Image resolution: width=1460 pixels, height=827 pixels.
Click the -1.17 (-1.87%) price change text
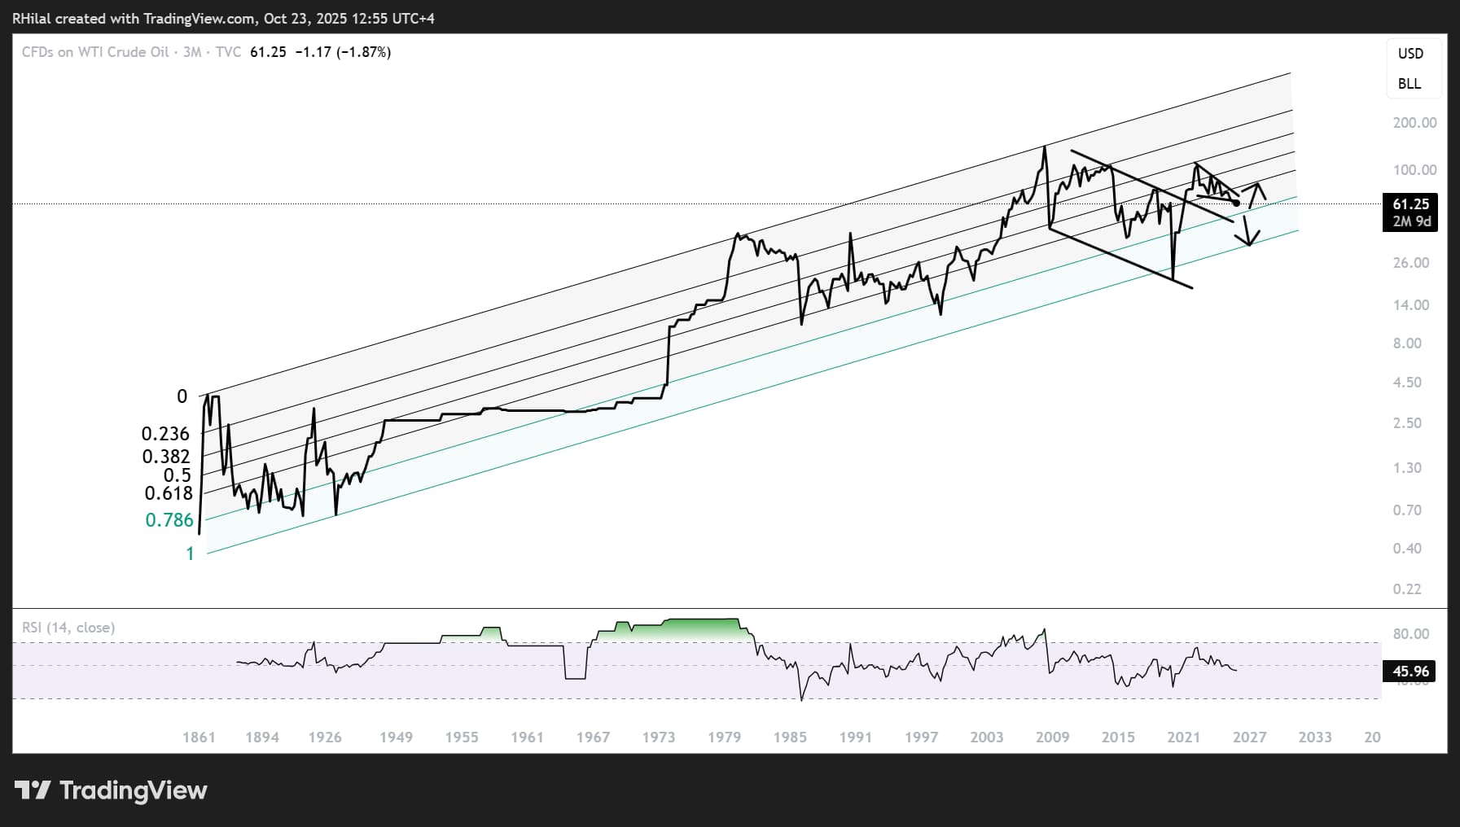[x=343, y=52]
